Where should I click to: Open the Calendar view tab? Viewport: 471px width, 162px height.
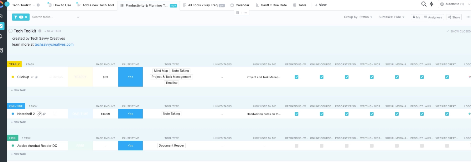click(x=240, y=5)
